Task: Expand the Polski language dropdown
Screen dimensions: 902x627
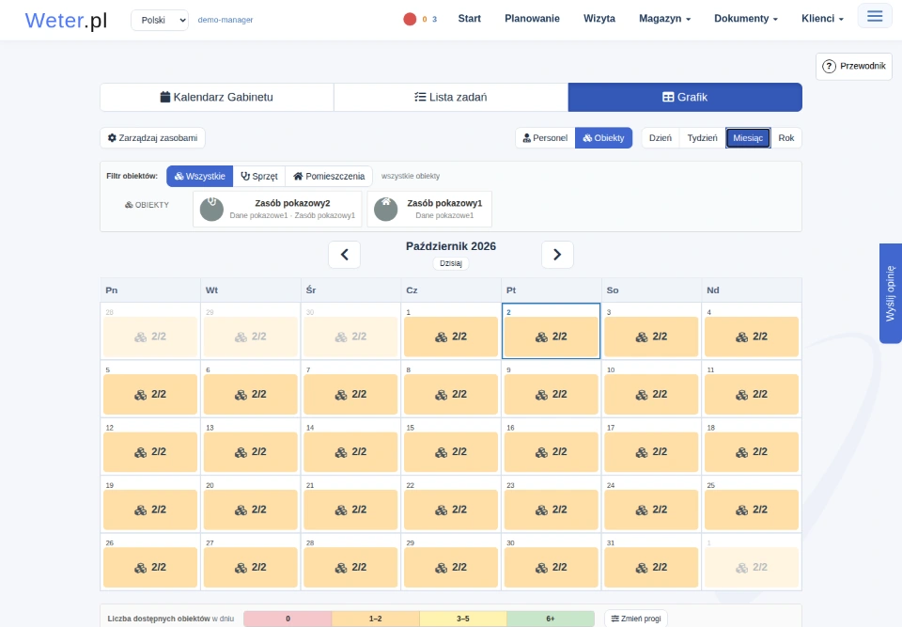Action: (160, 20)
